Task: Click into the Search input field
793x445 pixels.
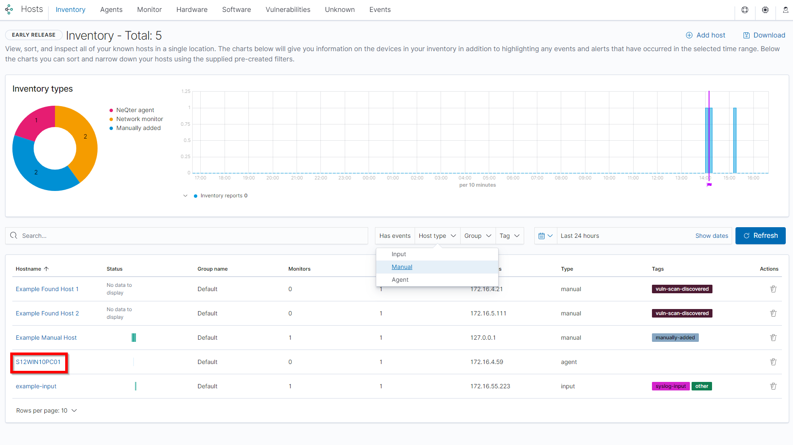Action: pyautogui.click(x=187, y=236)
